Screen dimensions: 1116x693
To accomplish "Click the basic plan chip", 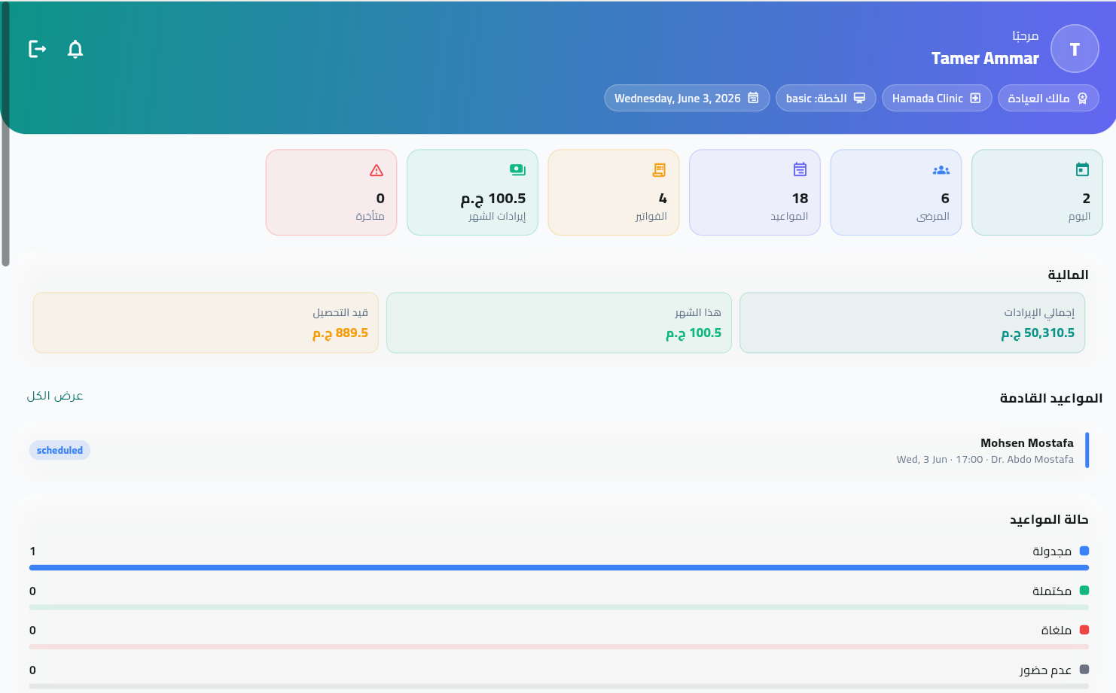I will point(826,98).
